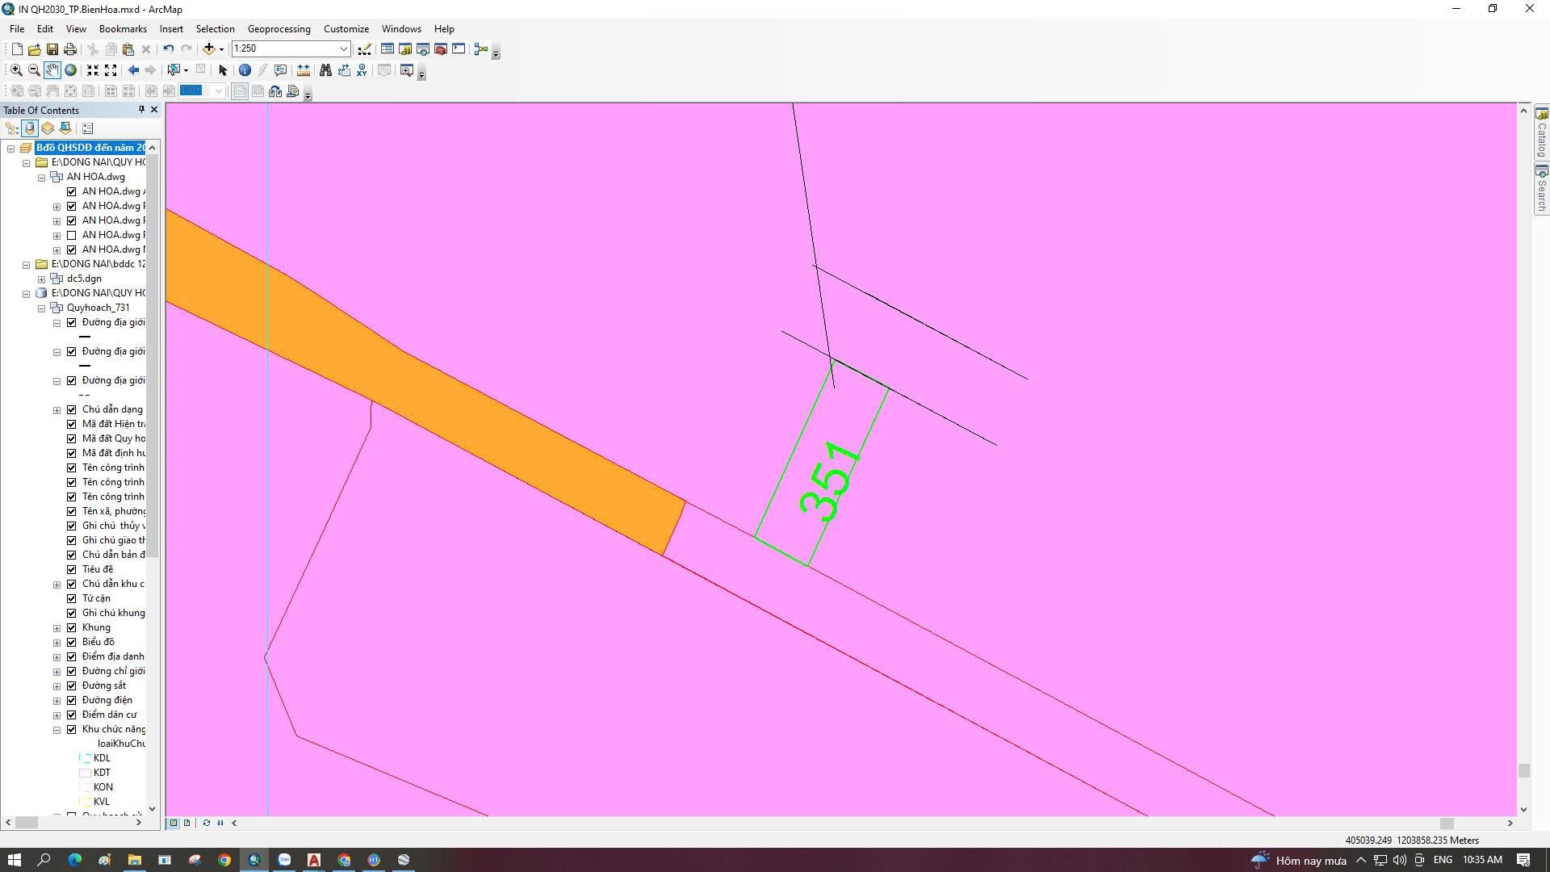This screenshot has height=872, width=1550.
Task: Select the Identify tool
Action: pyautogui.click(x=245, y=70)
